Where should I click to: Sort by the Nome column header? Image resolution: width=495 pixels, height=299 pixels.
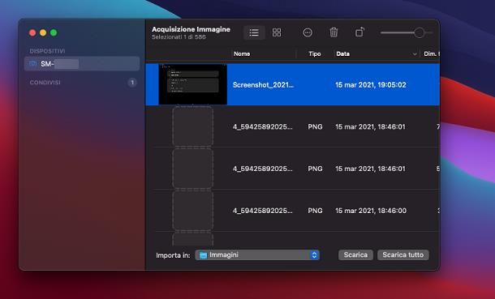point(242,53)
